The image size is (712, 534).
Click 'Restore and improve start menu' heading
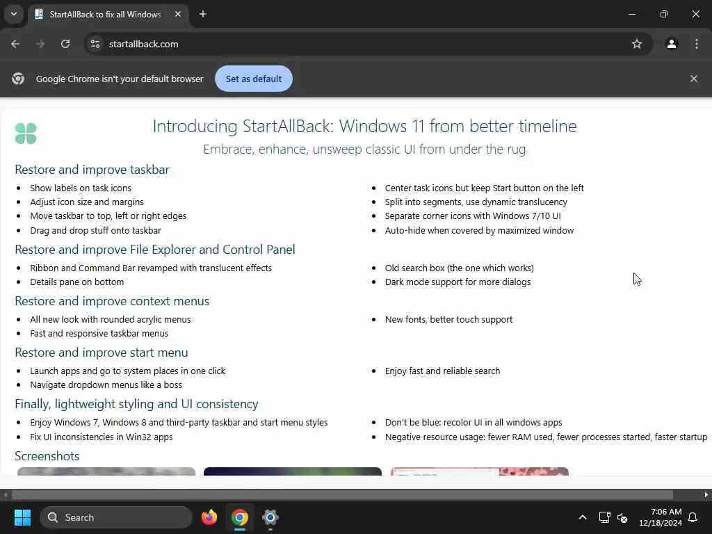point(102,353)
